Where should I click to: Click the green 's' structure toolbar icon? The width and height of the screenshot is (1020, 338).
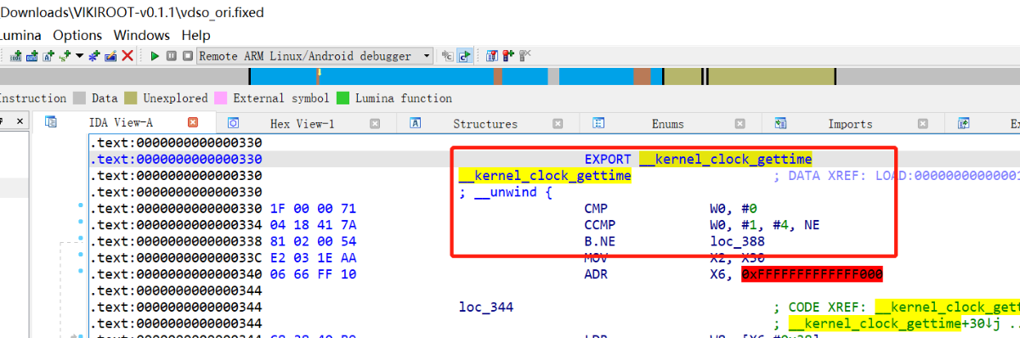[x=65, y=56]
